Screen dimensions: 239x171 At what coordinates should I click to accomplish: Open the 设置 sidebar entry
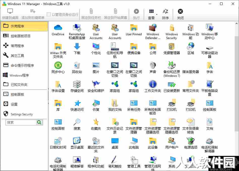(x=25, y=104)
